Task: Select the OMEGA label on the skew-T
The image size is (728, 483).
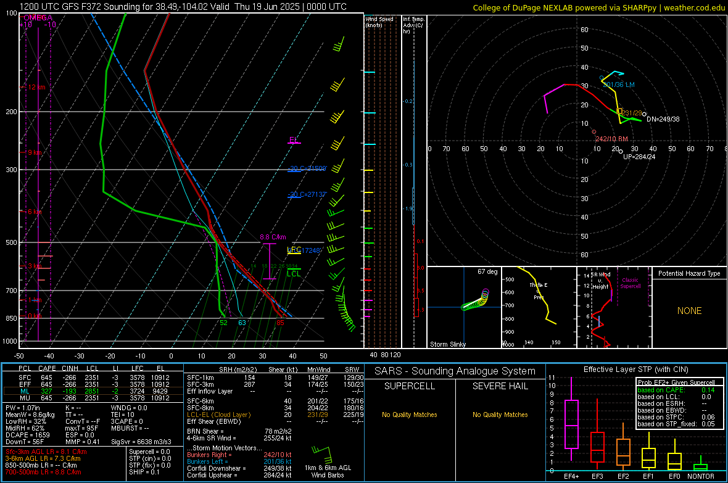Action: (38, 18)
